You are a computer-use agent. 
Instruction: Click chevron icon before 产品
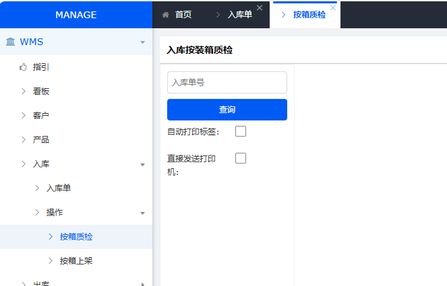click(23, 139)
